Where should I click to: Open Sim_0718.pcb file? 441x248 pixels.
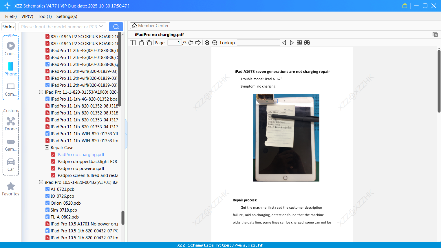tap(61, 210)
